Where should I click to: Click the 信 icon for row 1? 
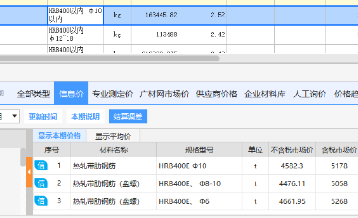(41, 166)
